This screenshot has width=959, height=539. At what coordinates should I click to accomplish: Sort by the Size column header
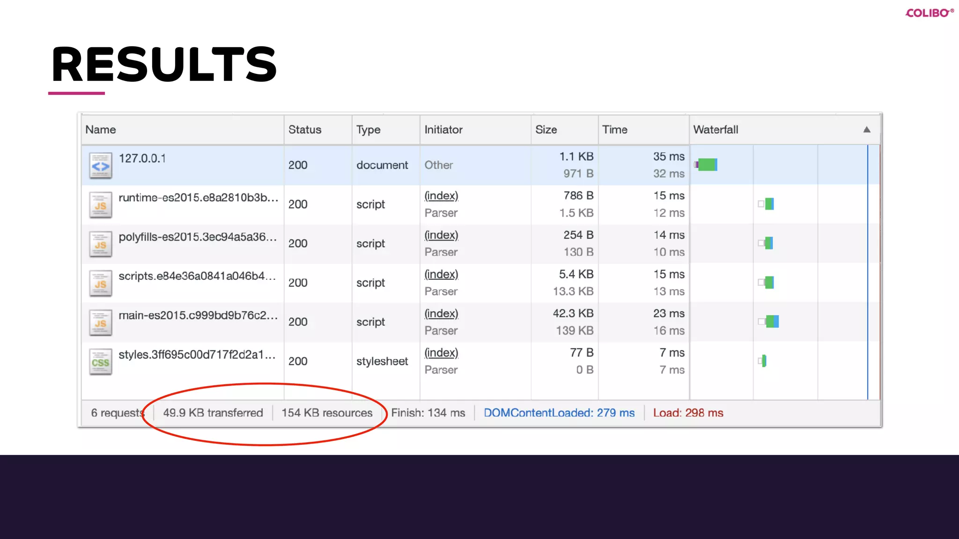tap(546, 130)
